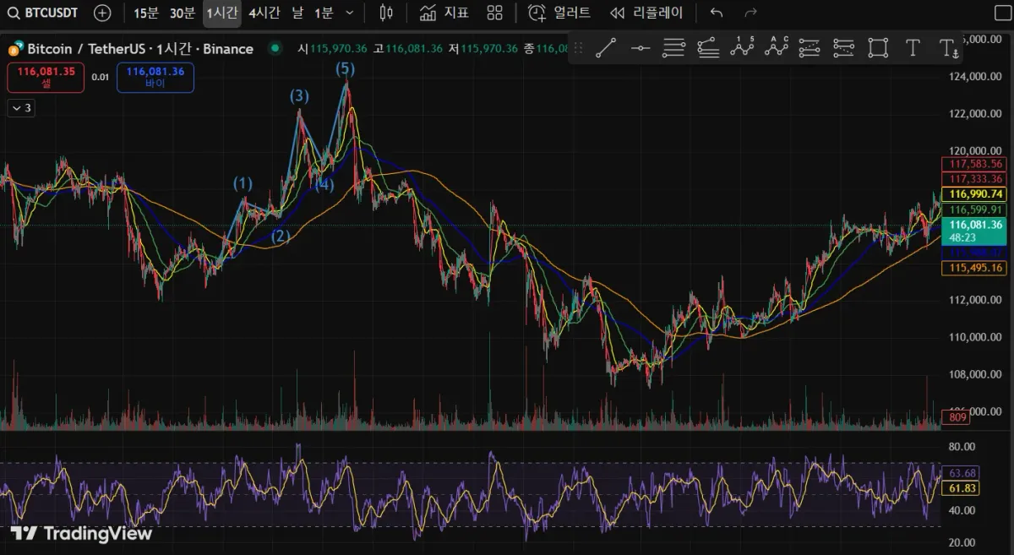
Task: Click the blue 바이 buy price button
Action: coord(155,78)
